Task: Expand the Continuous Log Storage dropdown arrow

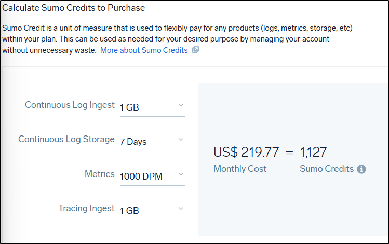Action: pyautogui.click(x=181, y=140)
